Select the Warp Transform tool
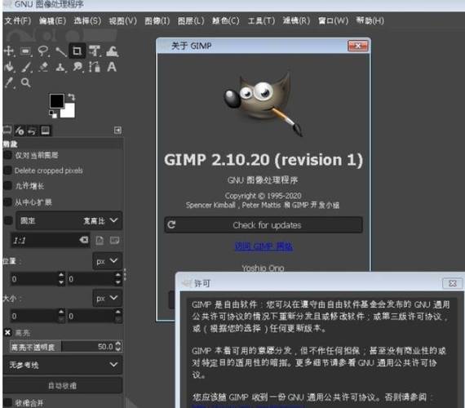 (x=113, y=51)
